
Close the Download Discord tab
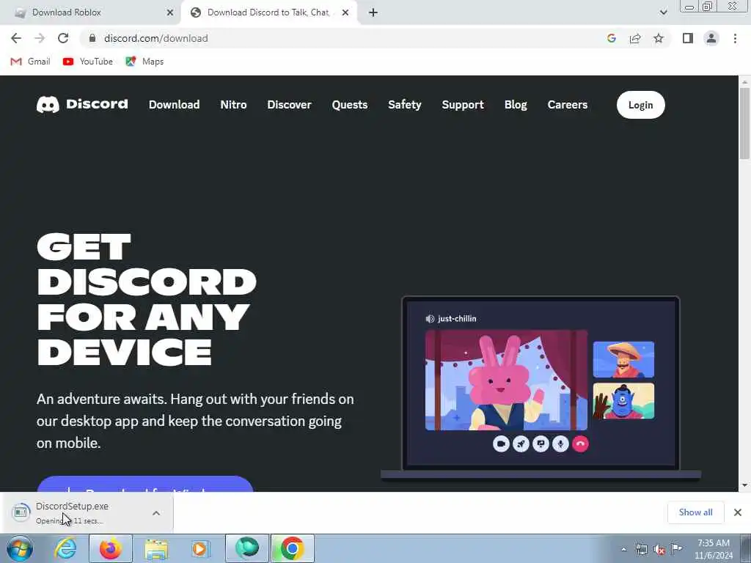click(x=345, y=13)
